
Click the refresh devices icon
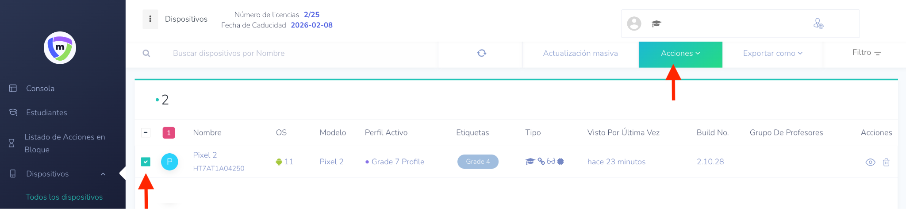[481, 53]
